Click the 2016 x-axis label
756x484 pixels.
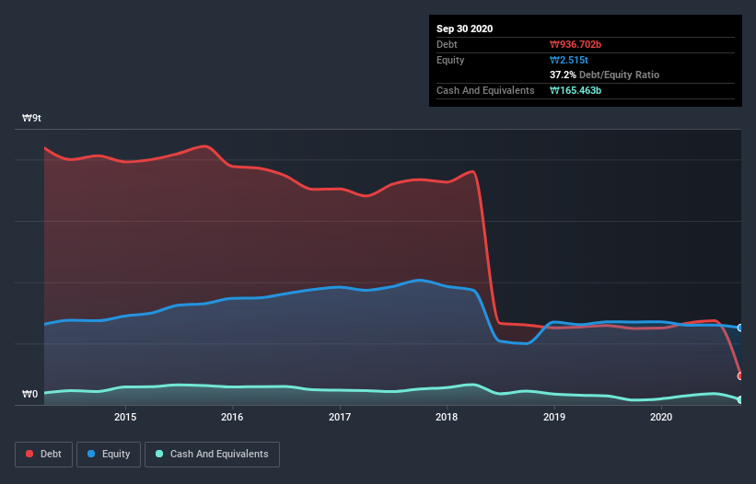pyautogui.click(x=232, y=417)
